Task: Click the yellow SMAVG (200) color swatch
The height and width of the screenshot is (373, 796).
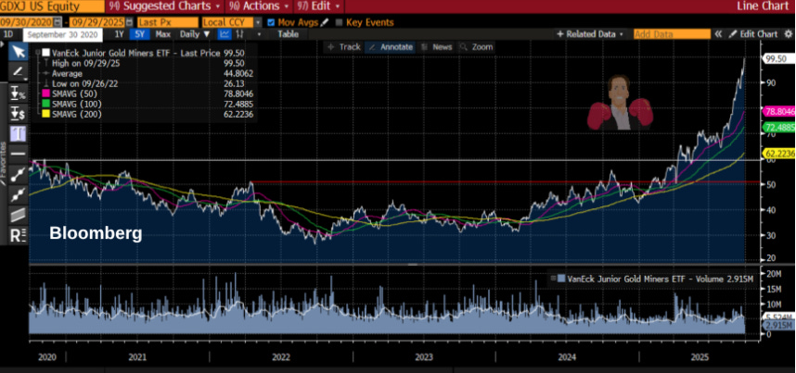Action: tap(46, 115)
